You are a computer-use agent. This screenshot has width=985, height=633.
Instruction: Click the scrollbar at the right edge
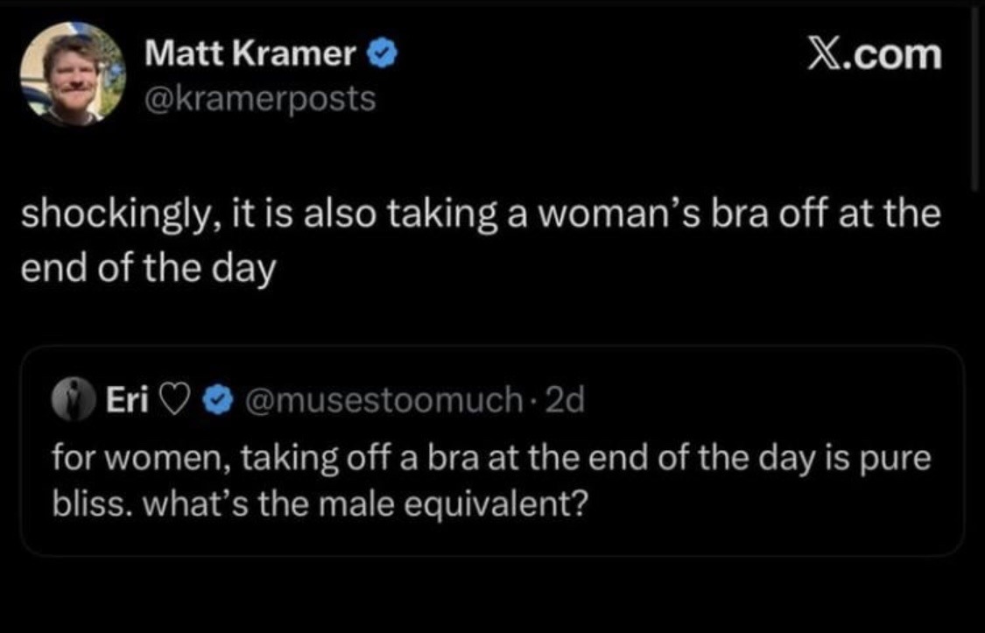(975, 96)
